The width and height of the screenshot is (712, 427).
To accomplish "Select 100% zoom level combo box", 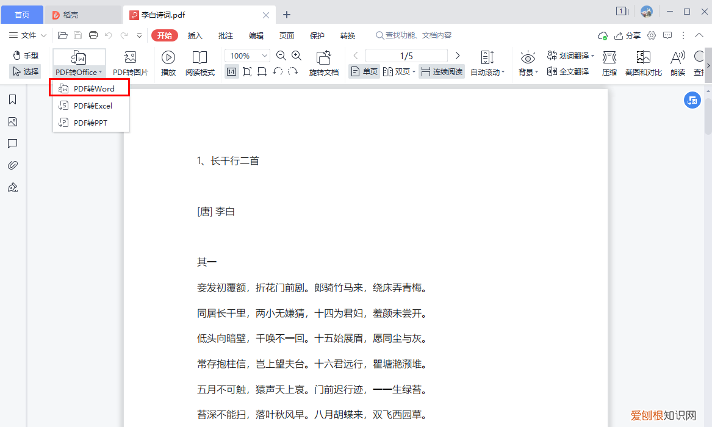I will tap(246, 55).
